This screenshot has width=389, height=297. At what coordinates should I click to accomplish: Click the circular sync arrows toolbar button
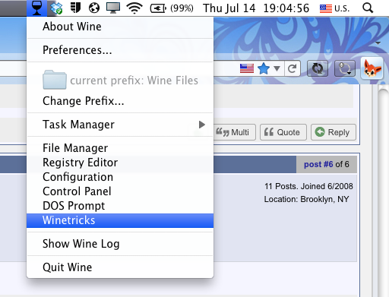[318, 68]
